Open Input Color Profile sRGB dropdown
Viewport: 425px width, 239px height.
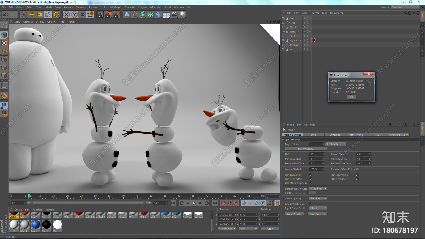click(x=318, y=208)
